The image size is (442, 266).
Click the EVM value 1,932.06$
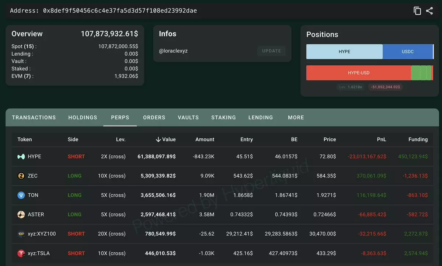[x=126, y=76]
